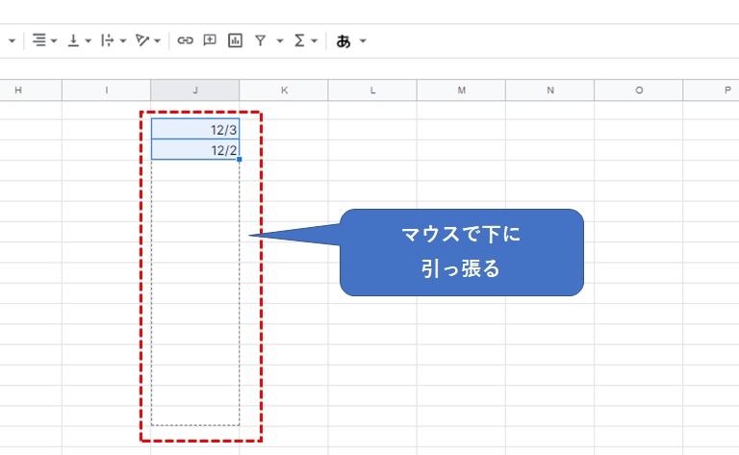Select column I header
The height and width of the screenshot is (455, 739).
click(x=107, y=90)
